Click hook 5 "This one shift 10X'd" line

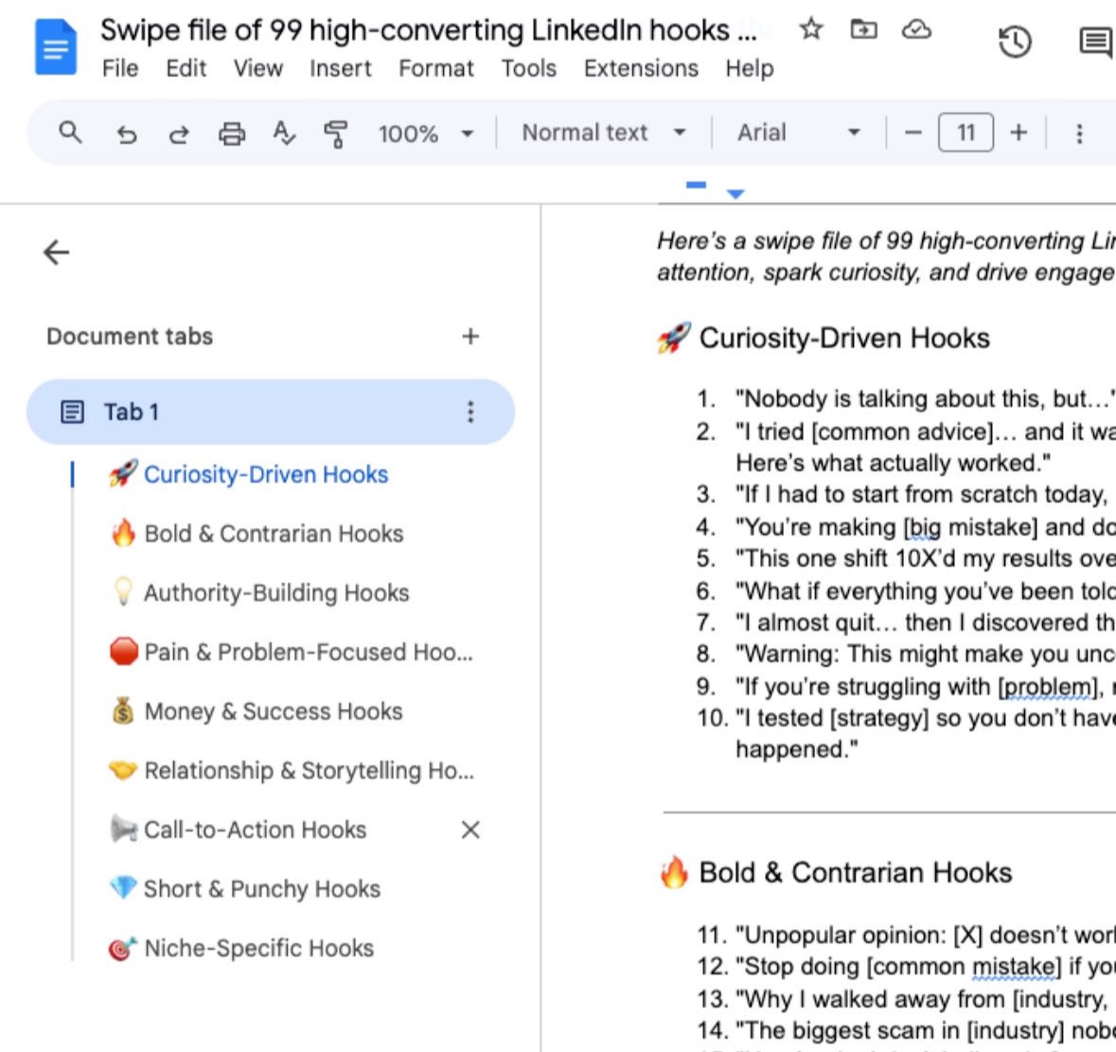(925, 558)
